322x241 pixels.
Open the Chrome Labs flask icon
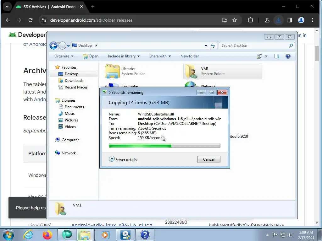(267, 20)
